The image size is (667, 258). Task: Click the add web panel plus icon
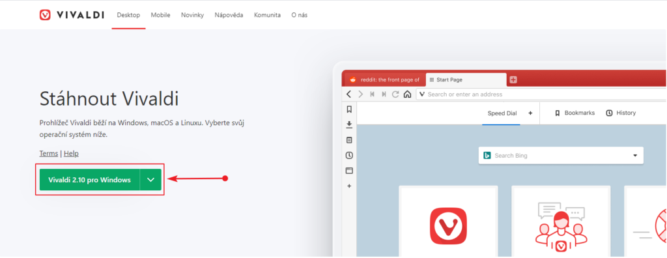coord(349,186)
